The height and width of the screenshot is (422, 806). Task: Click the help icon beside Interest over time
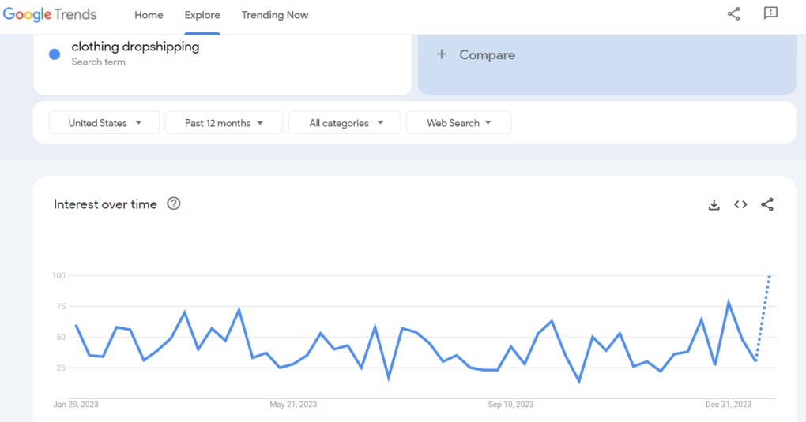pos(174,204)
